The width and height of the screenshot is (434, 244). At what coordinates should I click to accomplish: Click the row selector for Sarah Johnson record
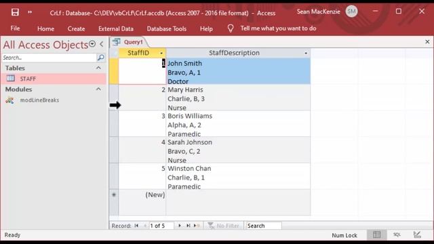coord(114,150)
